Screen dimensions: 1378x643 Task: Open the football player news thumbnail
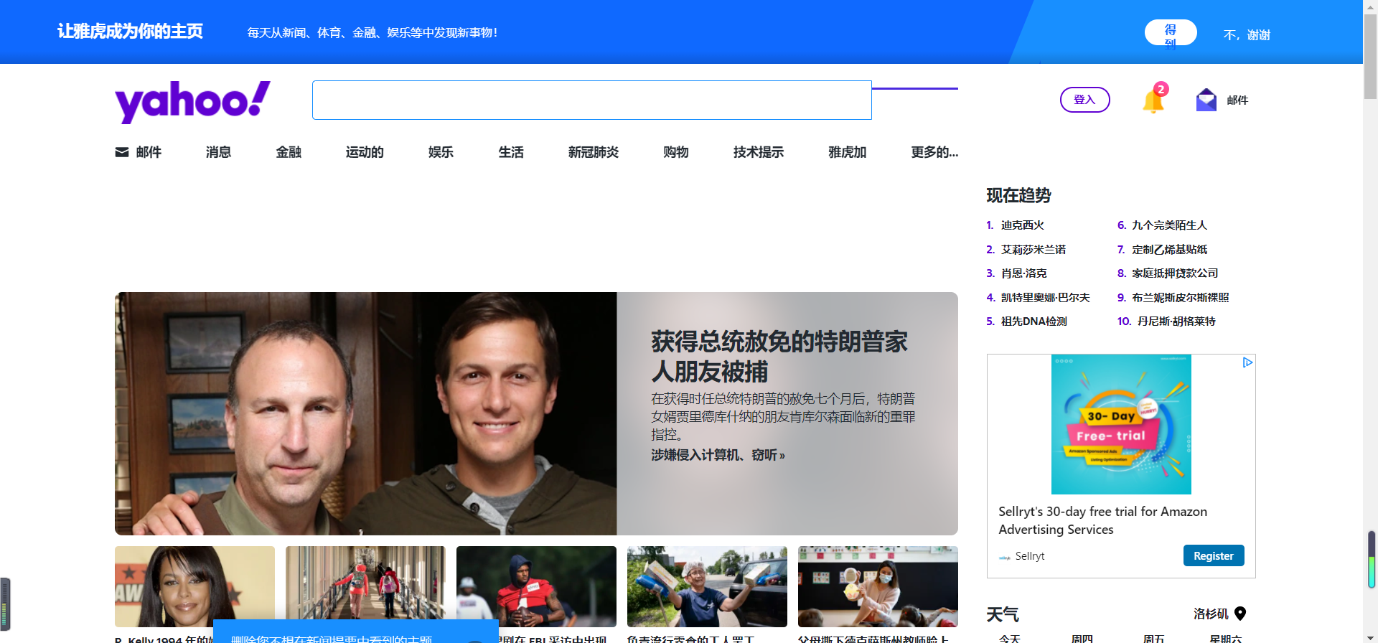(536, 586)
